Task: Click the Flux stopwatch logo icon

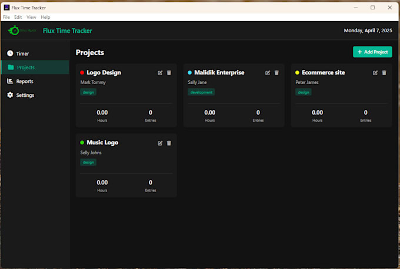Action: [x=14, y=31]
